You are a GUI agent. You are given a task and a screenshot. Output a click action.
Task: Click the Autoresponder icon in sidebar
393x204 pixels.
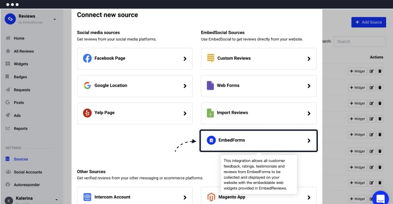click(x=8, y=184)
